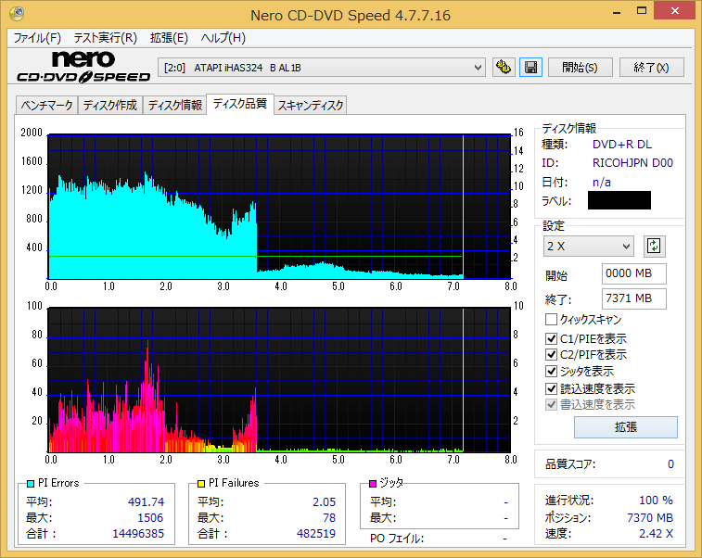This screenshot has width=702, height=558.
Task: Toggle ジッタを表示 checkbox
Action: (x=551, y=372)
